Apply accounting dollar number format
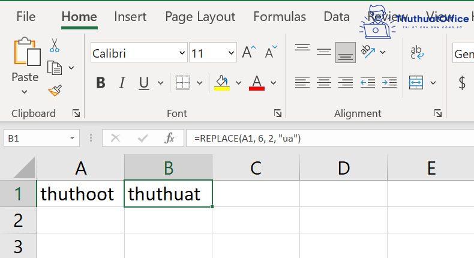This screenshot has width=474, height=258. [x=462, y=83]
